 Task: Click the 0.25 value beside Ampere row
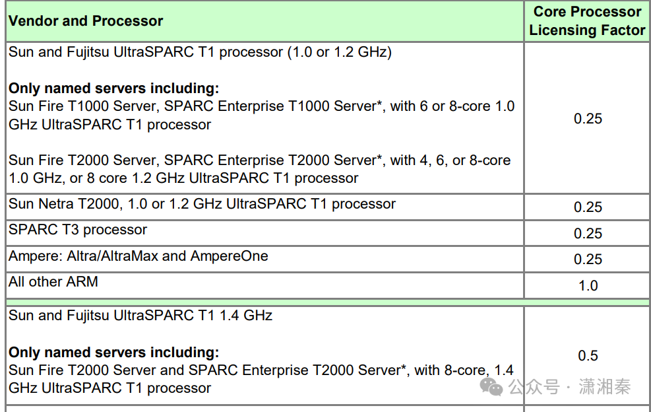pyautogui.click(x=588, y=259)
